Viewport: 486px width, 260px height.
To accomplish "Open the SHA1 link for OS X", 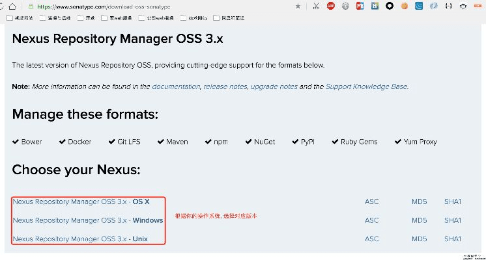I will point(453,201).
